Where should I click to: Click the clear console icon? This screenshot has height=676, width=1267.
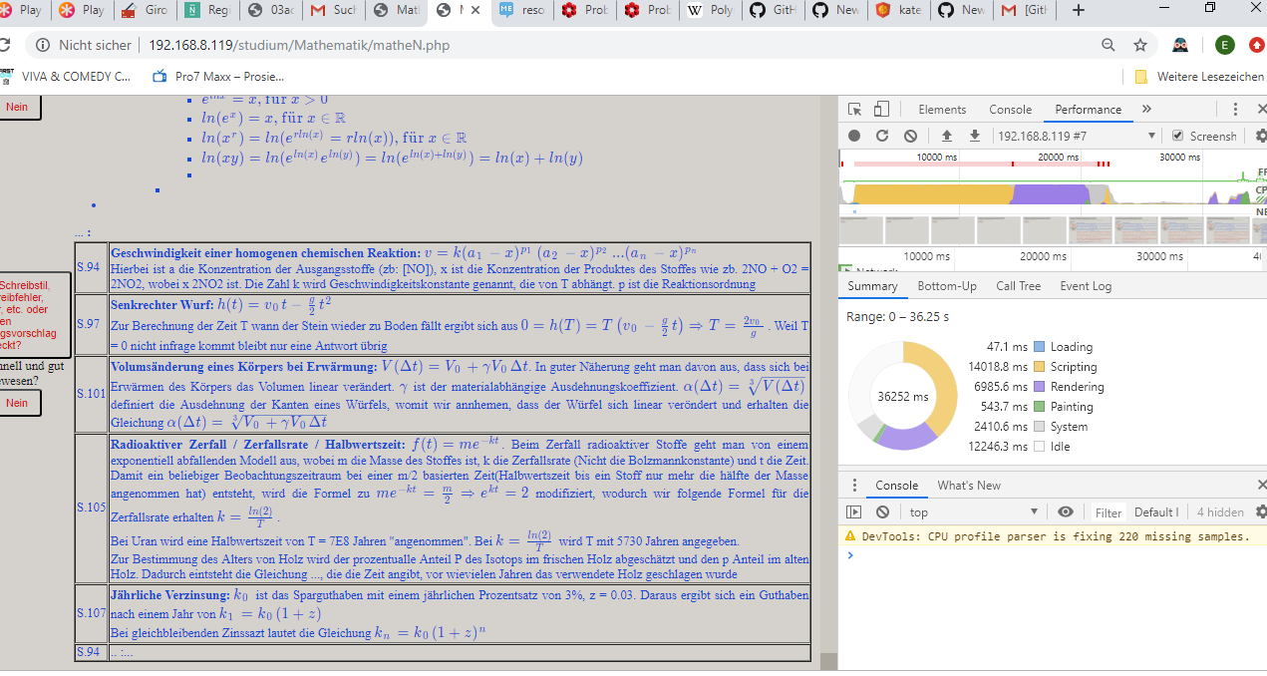[882, 511]
